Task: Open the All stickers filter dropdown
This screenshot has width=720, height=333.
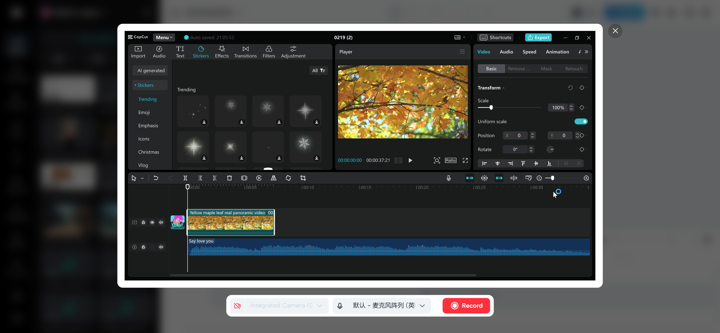Action: coord(318,70)
